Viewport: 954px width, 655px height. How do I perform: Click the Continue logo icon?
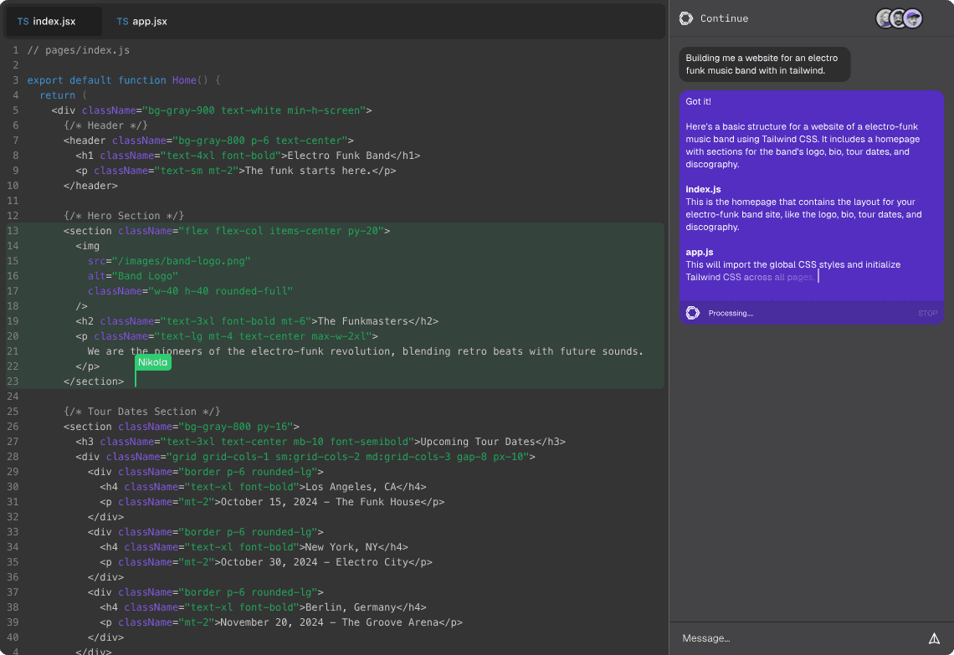click(686, 18)
